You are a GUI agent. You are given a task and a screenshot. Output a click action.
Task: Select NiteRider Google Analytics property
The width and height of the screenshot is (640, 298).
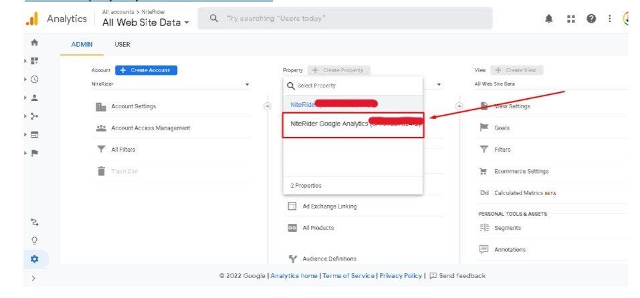[354, 124]
